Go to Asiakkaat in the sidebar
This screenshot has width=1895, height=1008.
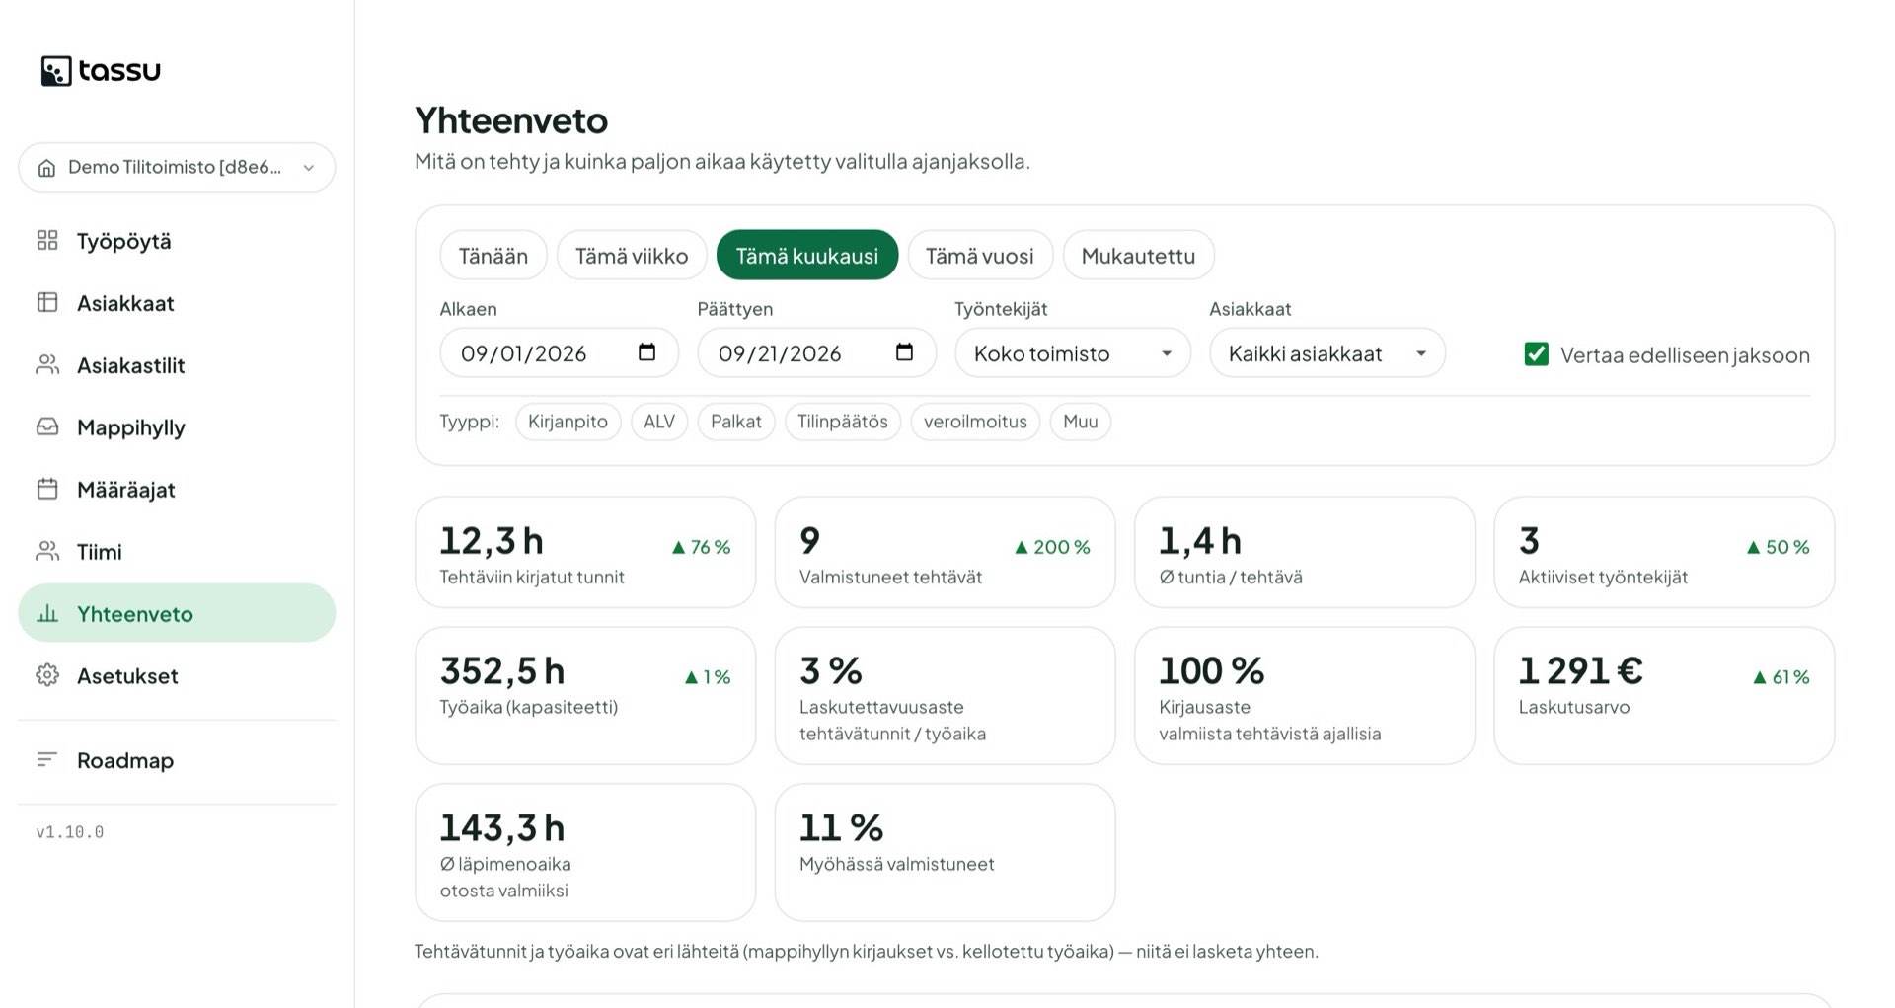(177, 303)
